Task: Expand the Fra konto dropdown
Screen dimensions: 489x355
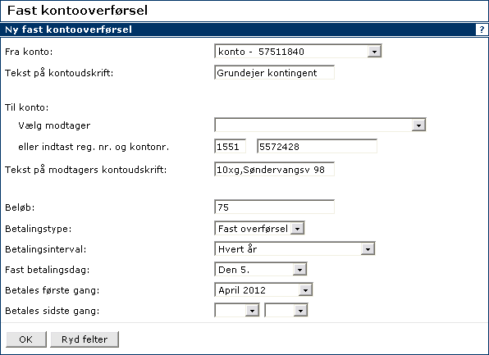Action: click(298, 51)
